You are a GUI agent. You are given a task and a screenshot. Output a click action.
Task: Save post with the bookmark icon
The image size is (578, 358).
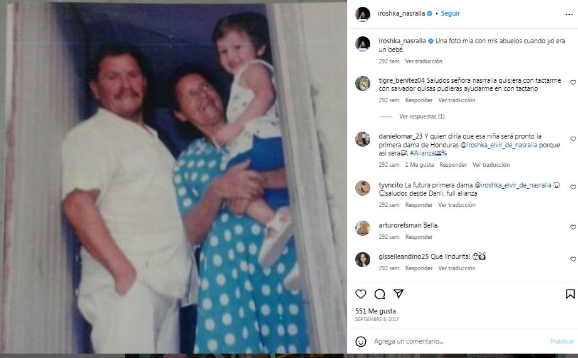pos(570,294)
